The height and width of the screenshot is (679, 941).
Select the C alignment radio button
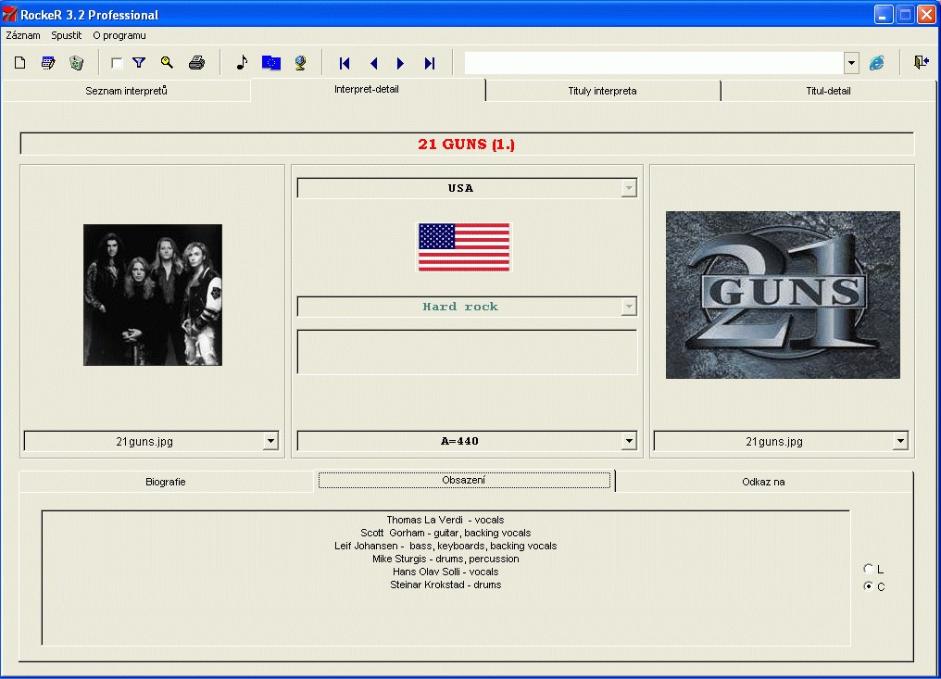pos(869,586)
